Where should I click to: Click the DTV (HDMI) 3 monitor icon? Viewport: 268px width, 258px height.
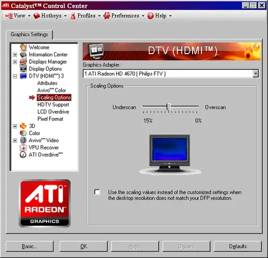pos(23,76)
